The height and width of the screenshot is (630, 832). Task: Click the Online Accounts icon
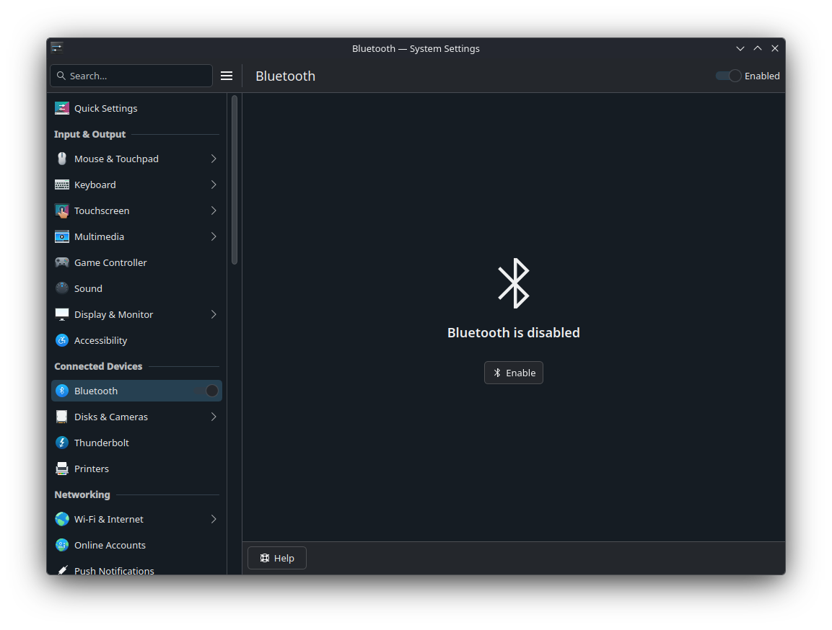point(62,545)
